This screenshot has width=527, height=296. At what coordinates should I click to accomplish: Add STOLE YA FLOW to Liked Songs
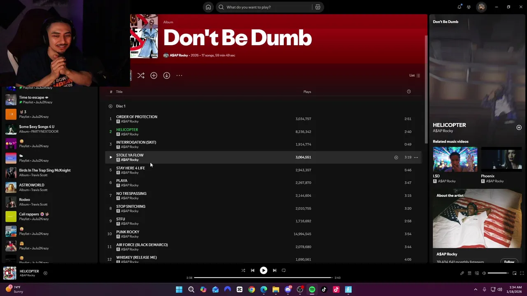point(396,157)
